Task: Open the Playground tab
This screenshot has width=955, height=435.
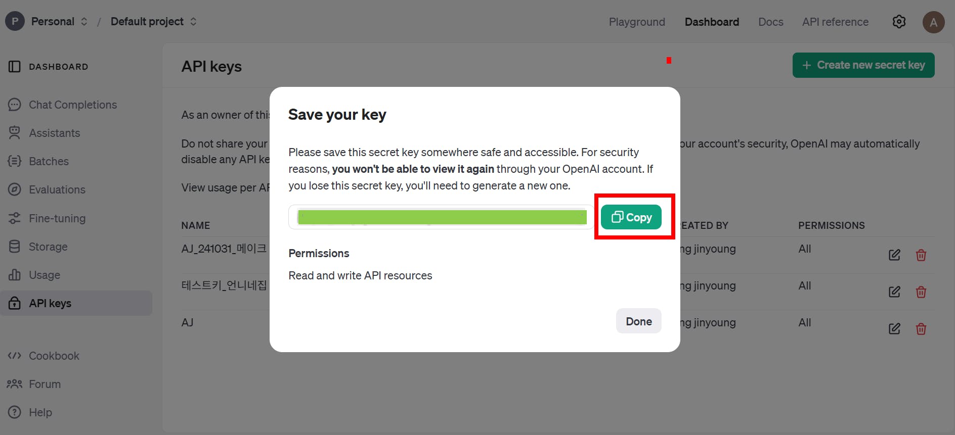Action: coord(637,22)
